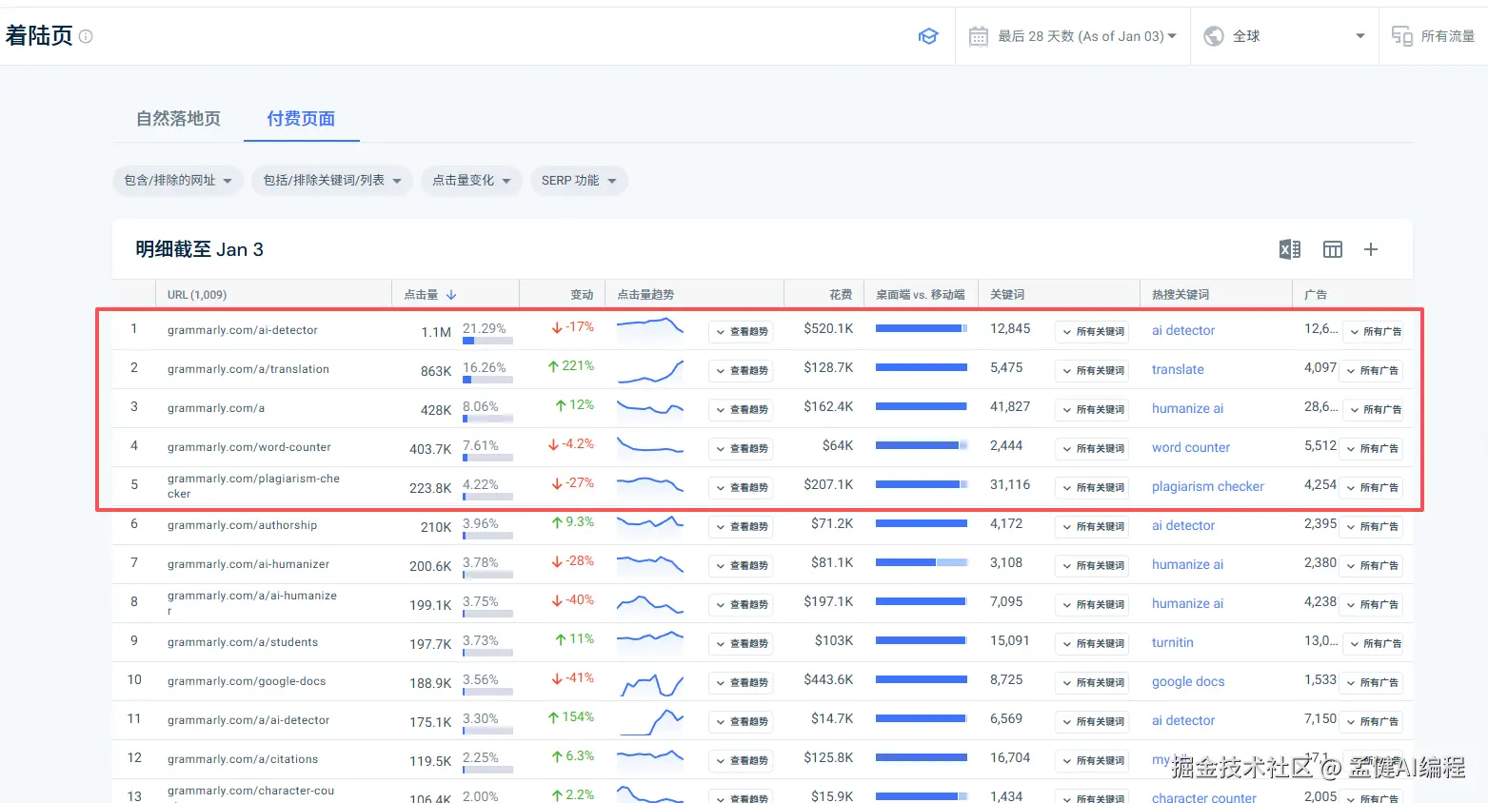This screenshot has width=1488, height=803.
Task: Click 'translate' top keyword link
Action: point(1178,369)
